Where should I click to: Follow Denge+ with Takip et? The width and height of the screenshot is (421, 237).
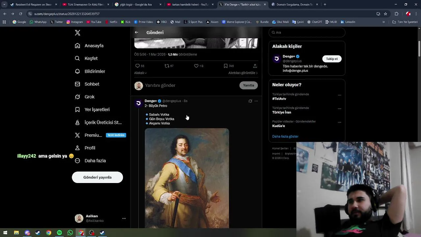(x=332, y=59)
